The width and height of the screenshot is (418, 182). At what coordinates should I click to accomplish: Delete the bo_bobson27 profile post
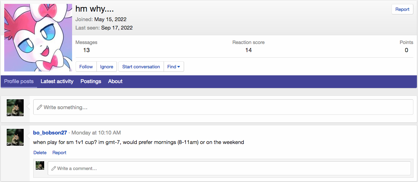[40, 152]
